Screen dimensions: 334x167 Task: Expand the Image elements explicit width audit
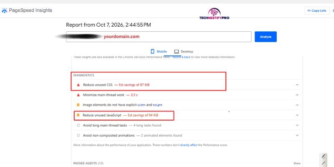pos(186,105)
